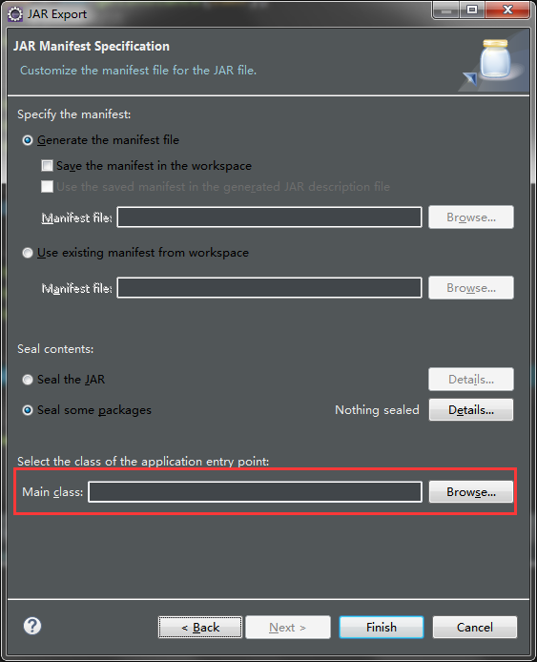This screenshot has height=662, width=537.
Task: Finish the JAR export
Action: point(382,628)
